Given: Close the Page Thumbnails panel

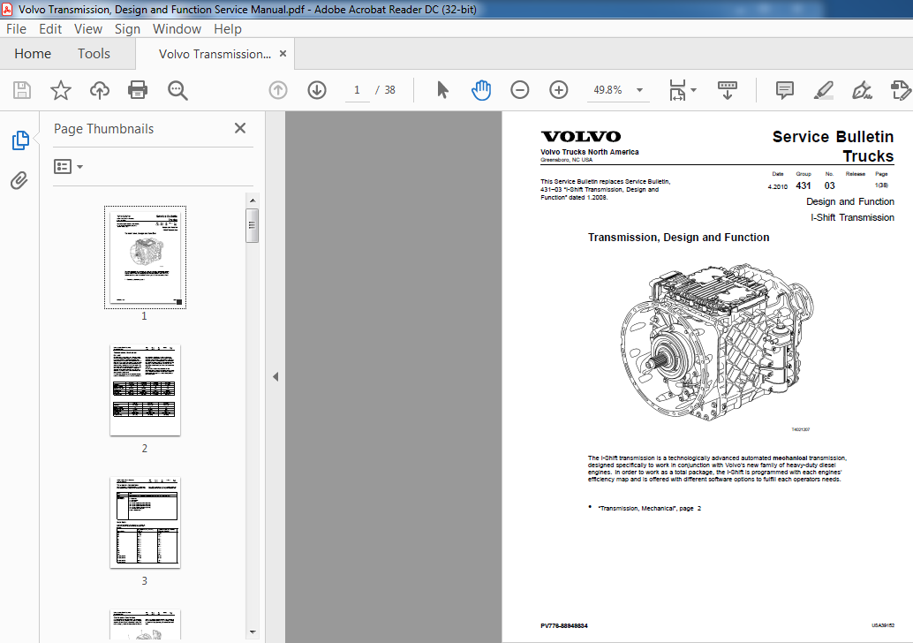Looking at the screenshot, I should (x=240, y=128).
